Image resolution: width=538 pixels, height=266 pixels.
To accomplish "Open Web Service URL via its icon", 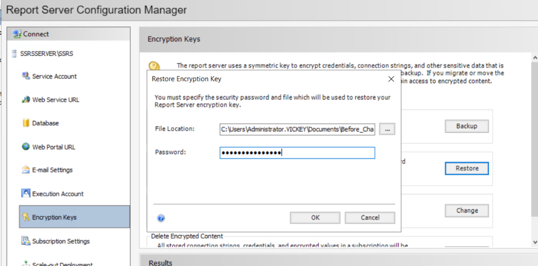I will (x=26, y=100).
